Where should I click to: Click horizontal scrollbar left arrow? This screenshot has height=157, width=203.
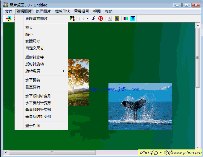coord(6,152)
